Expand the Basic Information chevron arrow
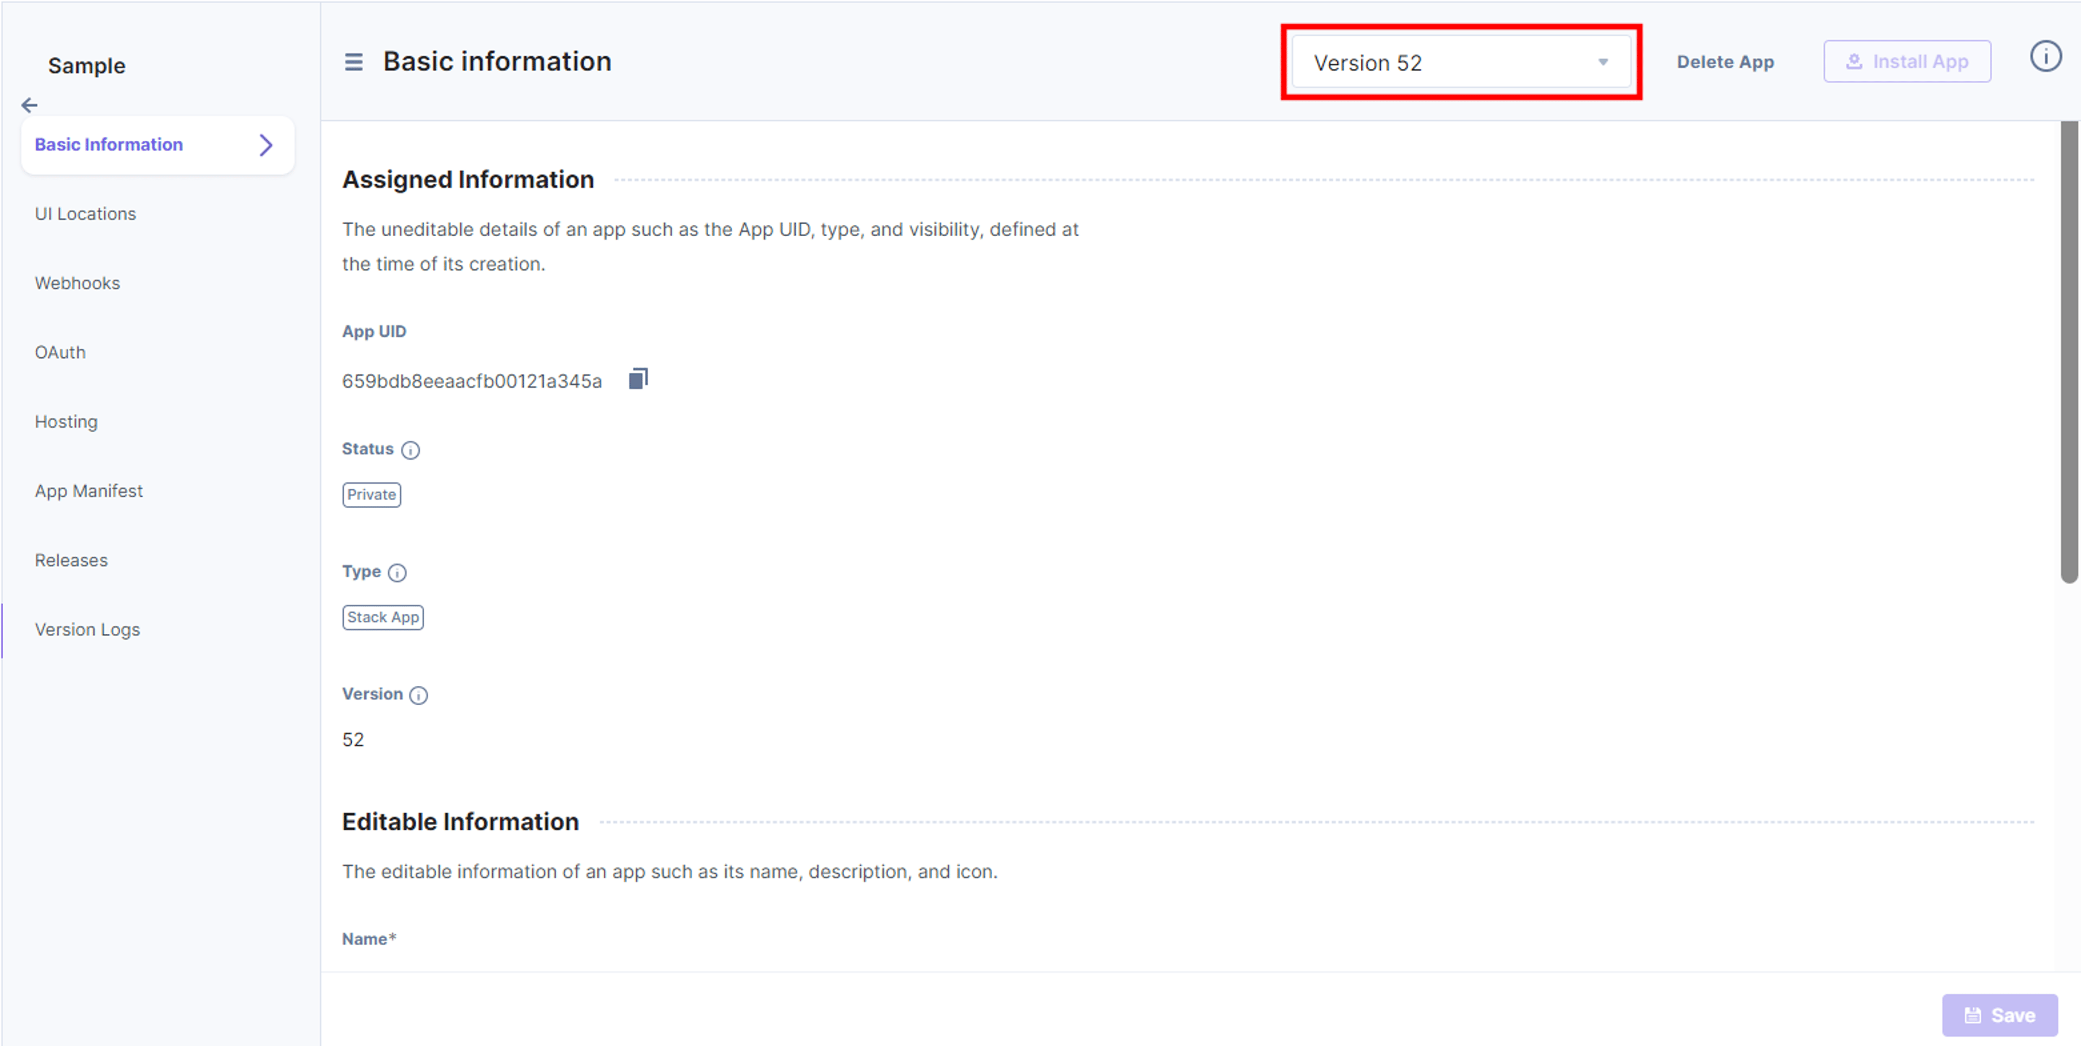 (266, 145)
